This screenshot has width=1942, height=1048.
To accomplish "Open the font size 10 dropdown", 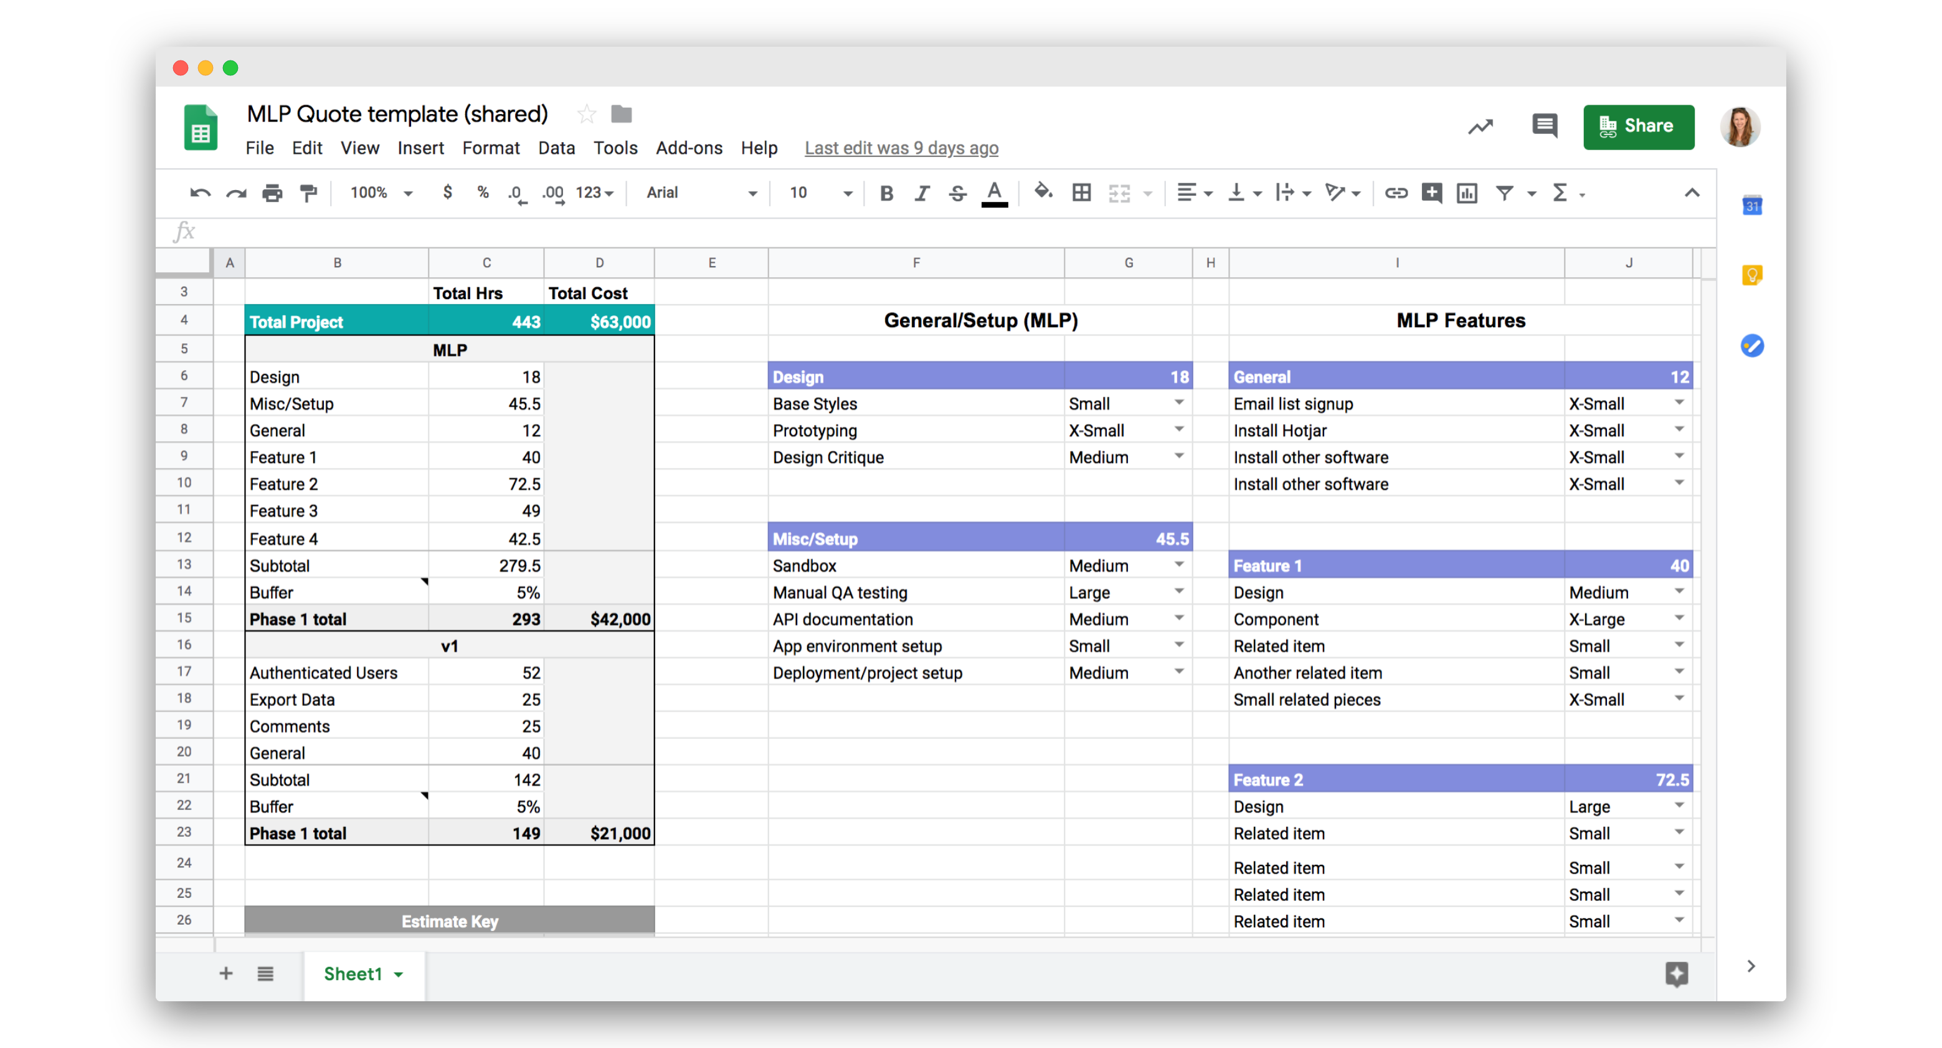I will coord(821,193).
